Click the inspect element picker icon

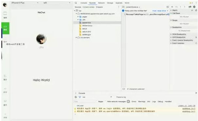pos(76,3)
